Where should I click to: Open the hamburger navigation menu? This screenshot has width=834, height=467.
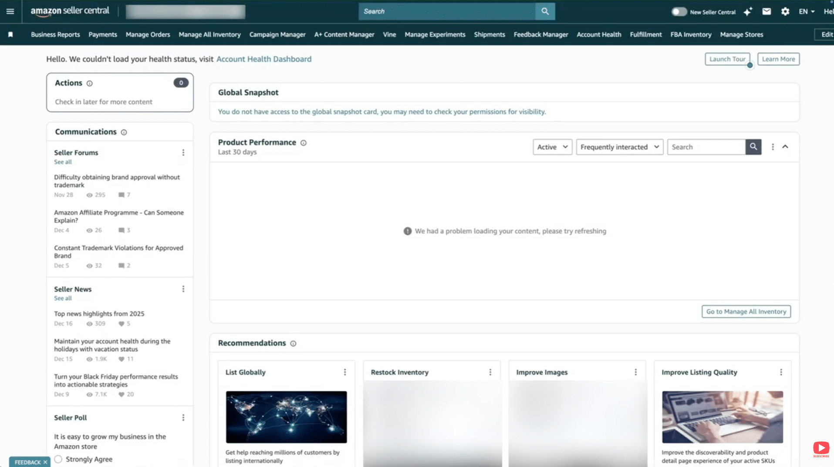10,11
